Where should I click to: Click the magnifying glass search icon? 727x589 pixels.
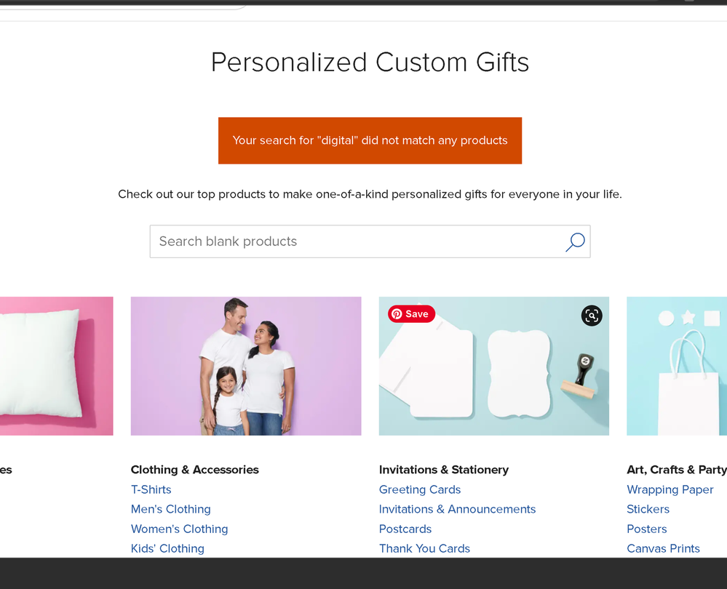pos(575,241)
